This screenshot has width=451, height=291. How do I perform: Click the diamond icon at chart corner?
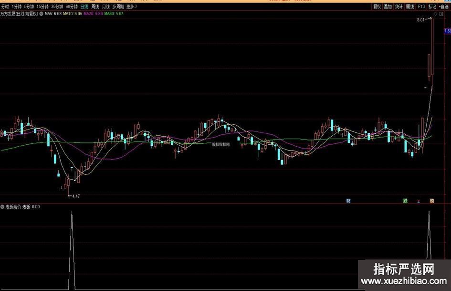(435, 14)
